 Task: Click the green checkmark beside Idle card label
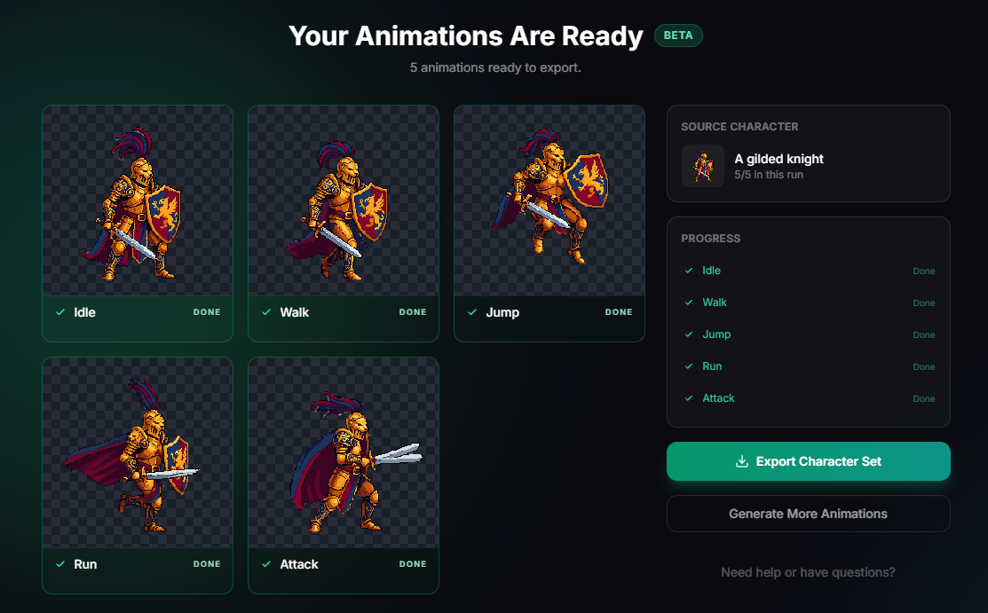[x=59, y=312]
